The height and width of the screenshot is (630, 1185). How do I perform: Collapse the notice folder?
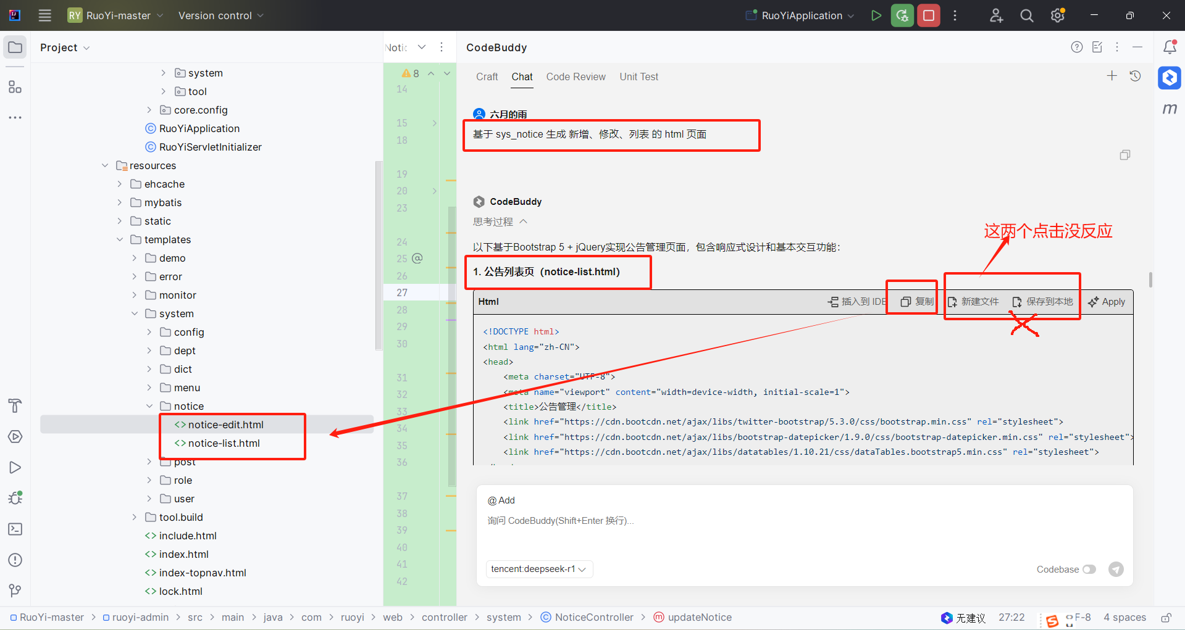click(x=149, y=406)
